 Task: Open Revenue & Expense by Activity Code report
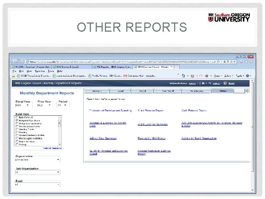(x=108, y=125)
